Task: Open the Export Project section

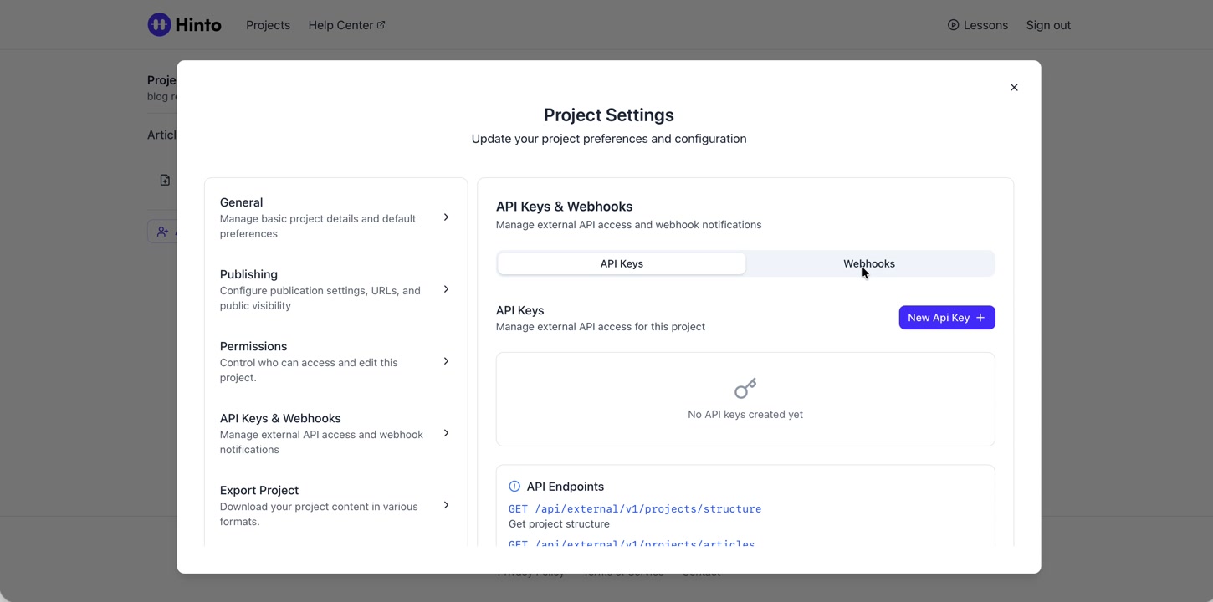Action: (x=335, y=505)
